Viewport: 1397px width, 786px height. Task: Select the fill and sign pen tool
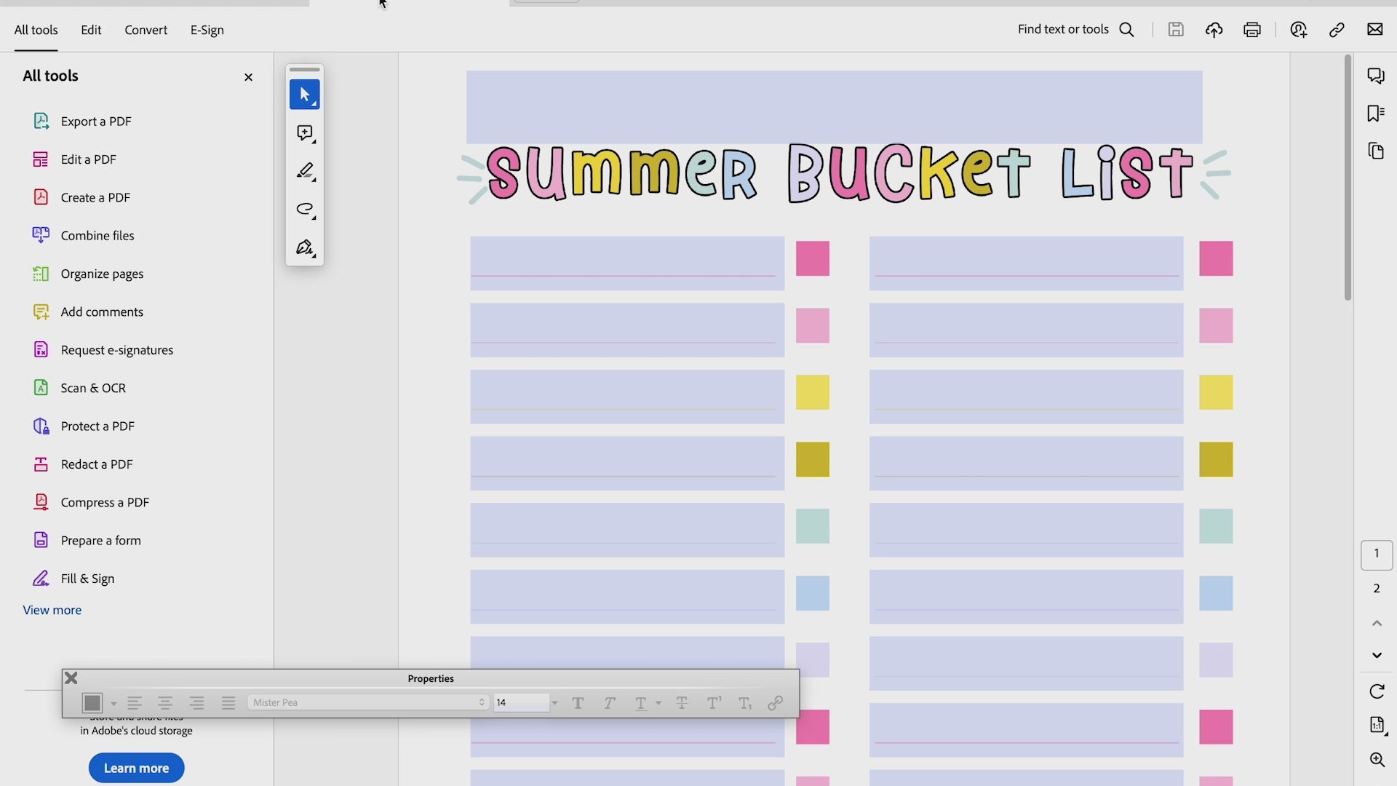pos(304,247)
